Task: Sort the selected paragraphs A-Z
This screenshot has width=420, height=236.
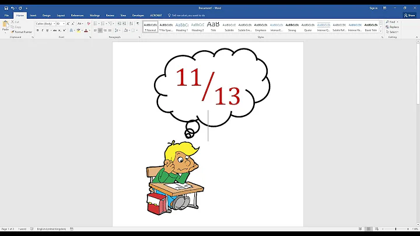Action: click(131, 23)
